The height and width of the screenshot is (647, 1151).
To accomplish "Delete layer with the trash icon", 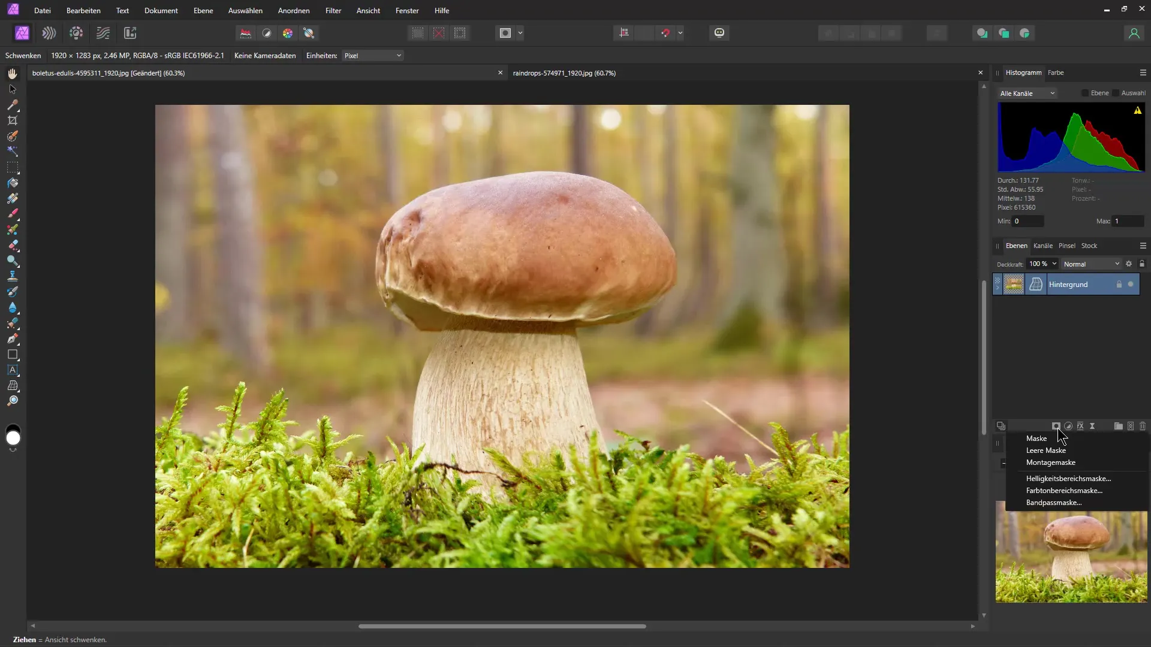I will tap(1143, 426).
